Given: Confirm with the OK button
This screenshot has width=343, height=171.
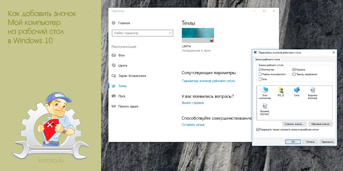Looking at the screenshot, I should coord(293,142).
